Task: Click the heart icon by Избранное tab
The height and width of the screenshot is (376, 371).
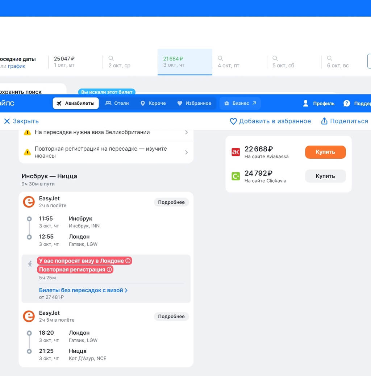Action: tap(180, 103)
